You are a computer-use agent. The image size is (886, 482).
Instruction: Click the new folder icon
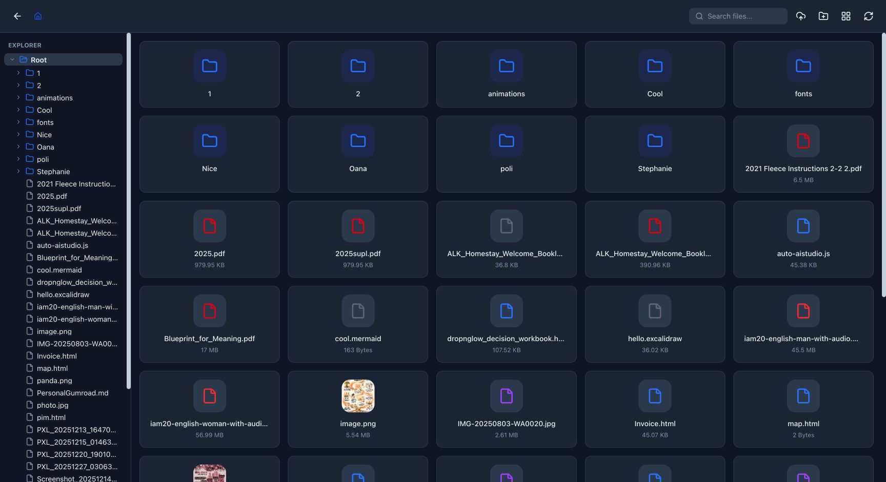tap(823, 16)
